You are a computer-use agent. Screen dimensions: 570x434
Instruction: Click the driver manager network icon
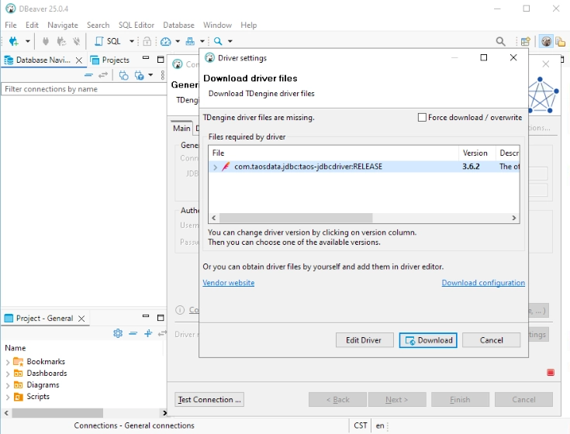[x=190, y=41]
